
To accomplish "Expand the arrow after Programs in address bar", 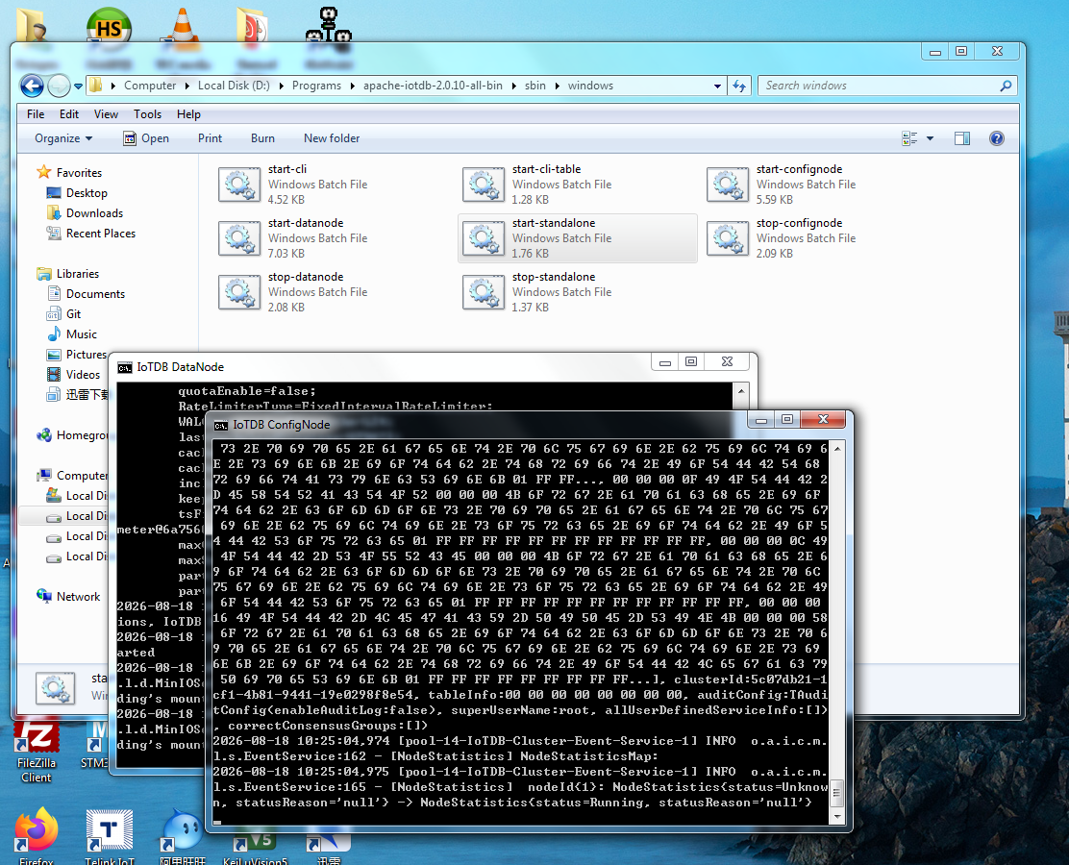I will coord(353,86).
